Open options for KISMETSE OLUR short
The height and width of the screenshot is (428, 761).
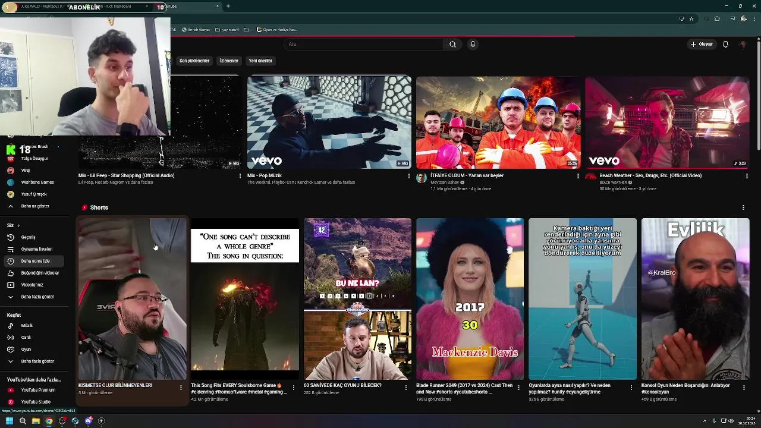click(181, 388)
